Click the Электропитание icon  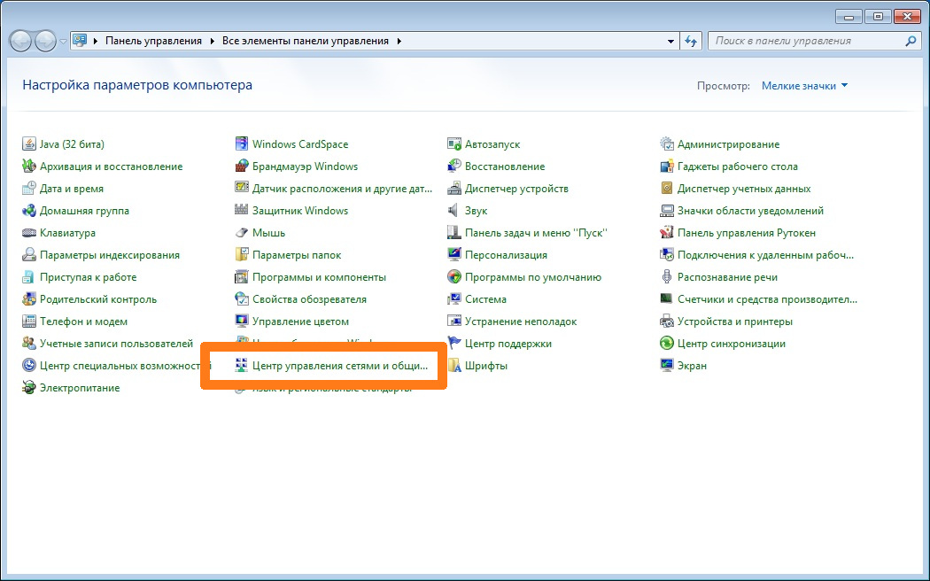(29, 388)
